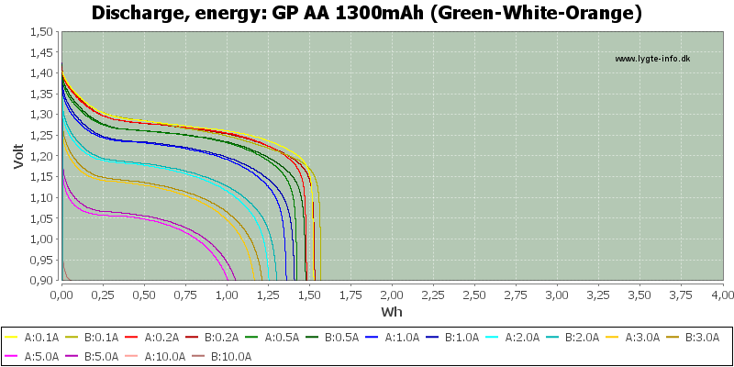734x367 pixels.
Task: Click the 1,50 value on the Wh axis
Action: coord(309,294)
